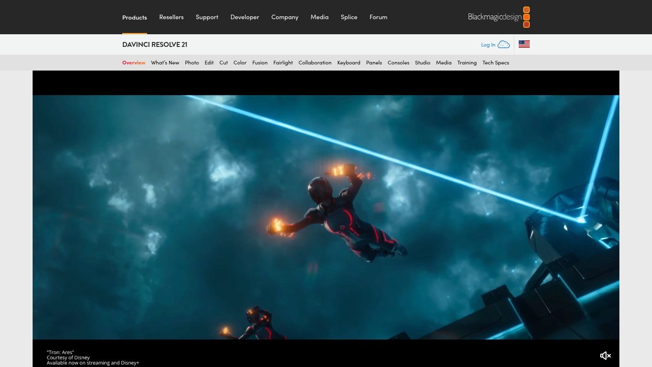Open the Consoles tab

(399, 63)
